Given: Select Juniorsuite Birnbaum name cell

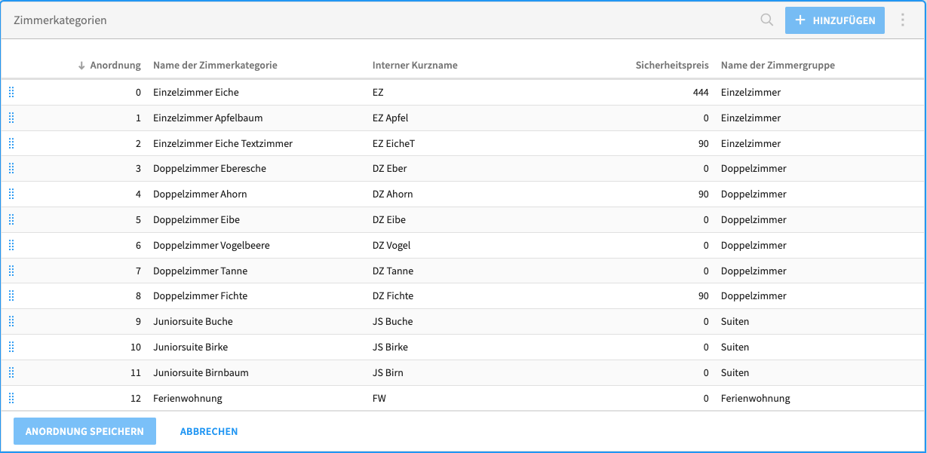Looking at the screenshot, I should pos(201,372).
